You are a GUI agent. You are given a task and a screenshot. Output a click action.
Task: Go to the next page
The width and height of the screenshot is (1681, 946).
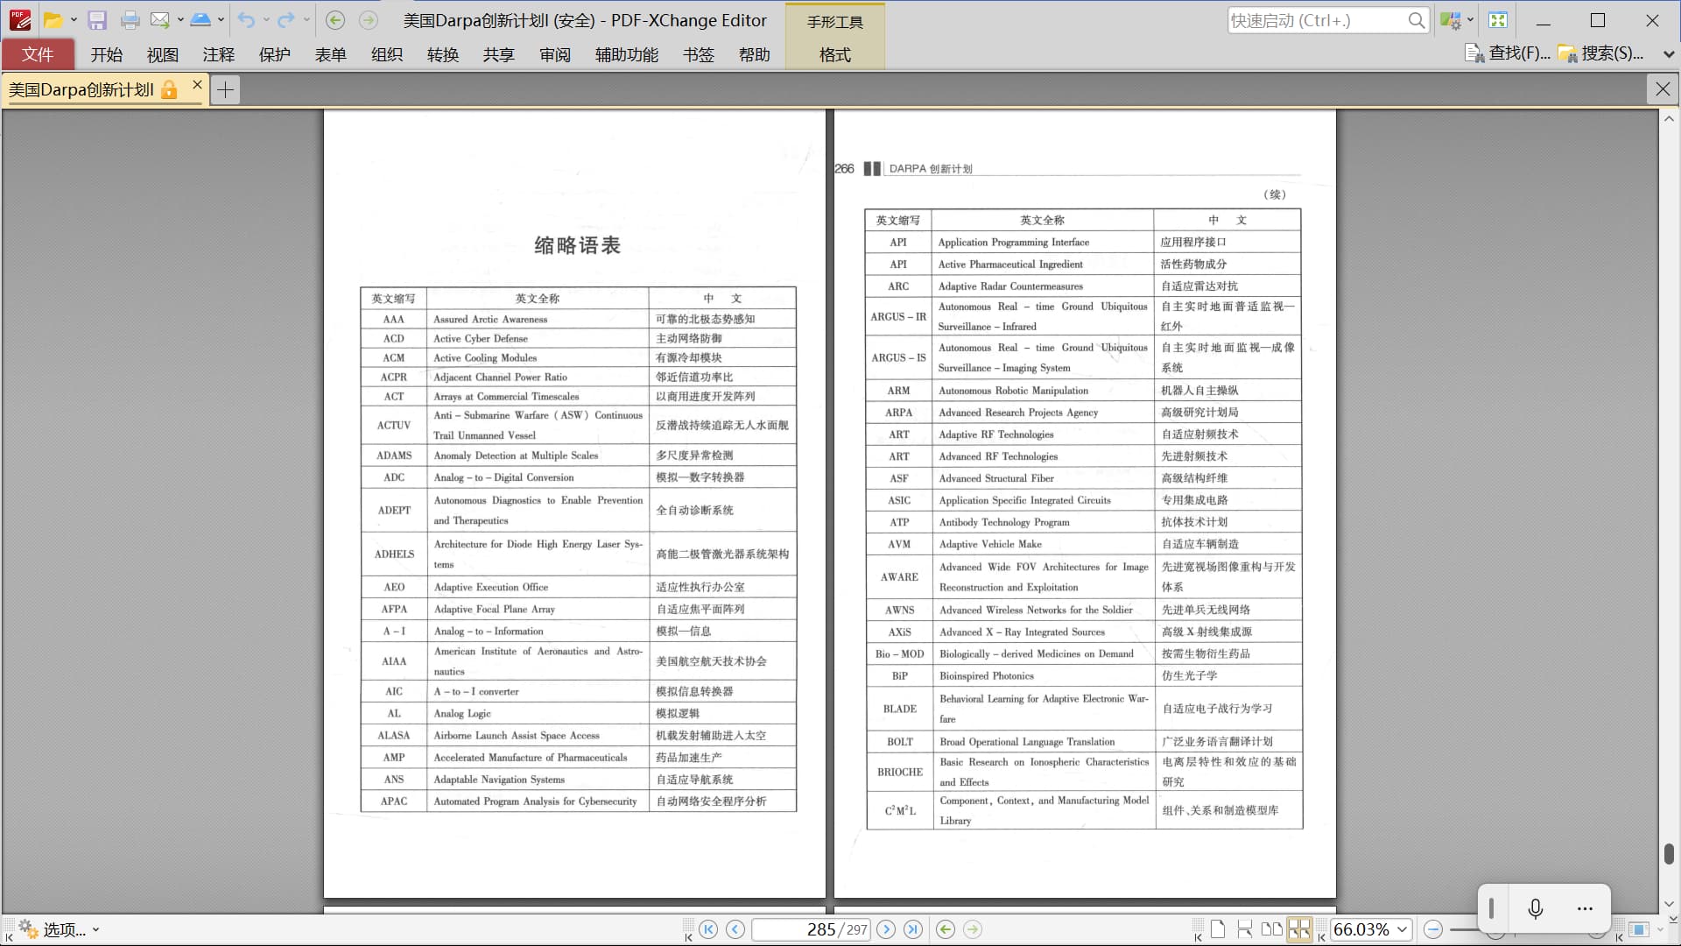(886, 929)
